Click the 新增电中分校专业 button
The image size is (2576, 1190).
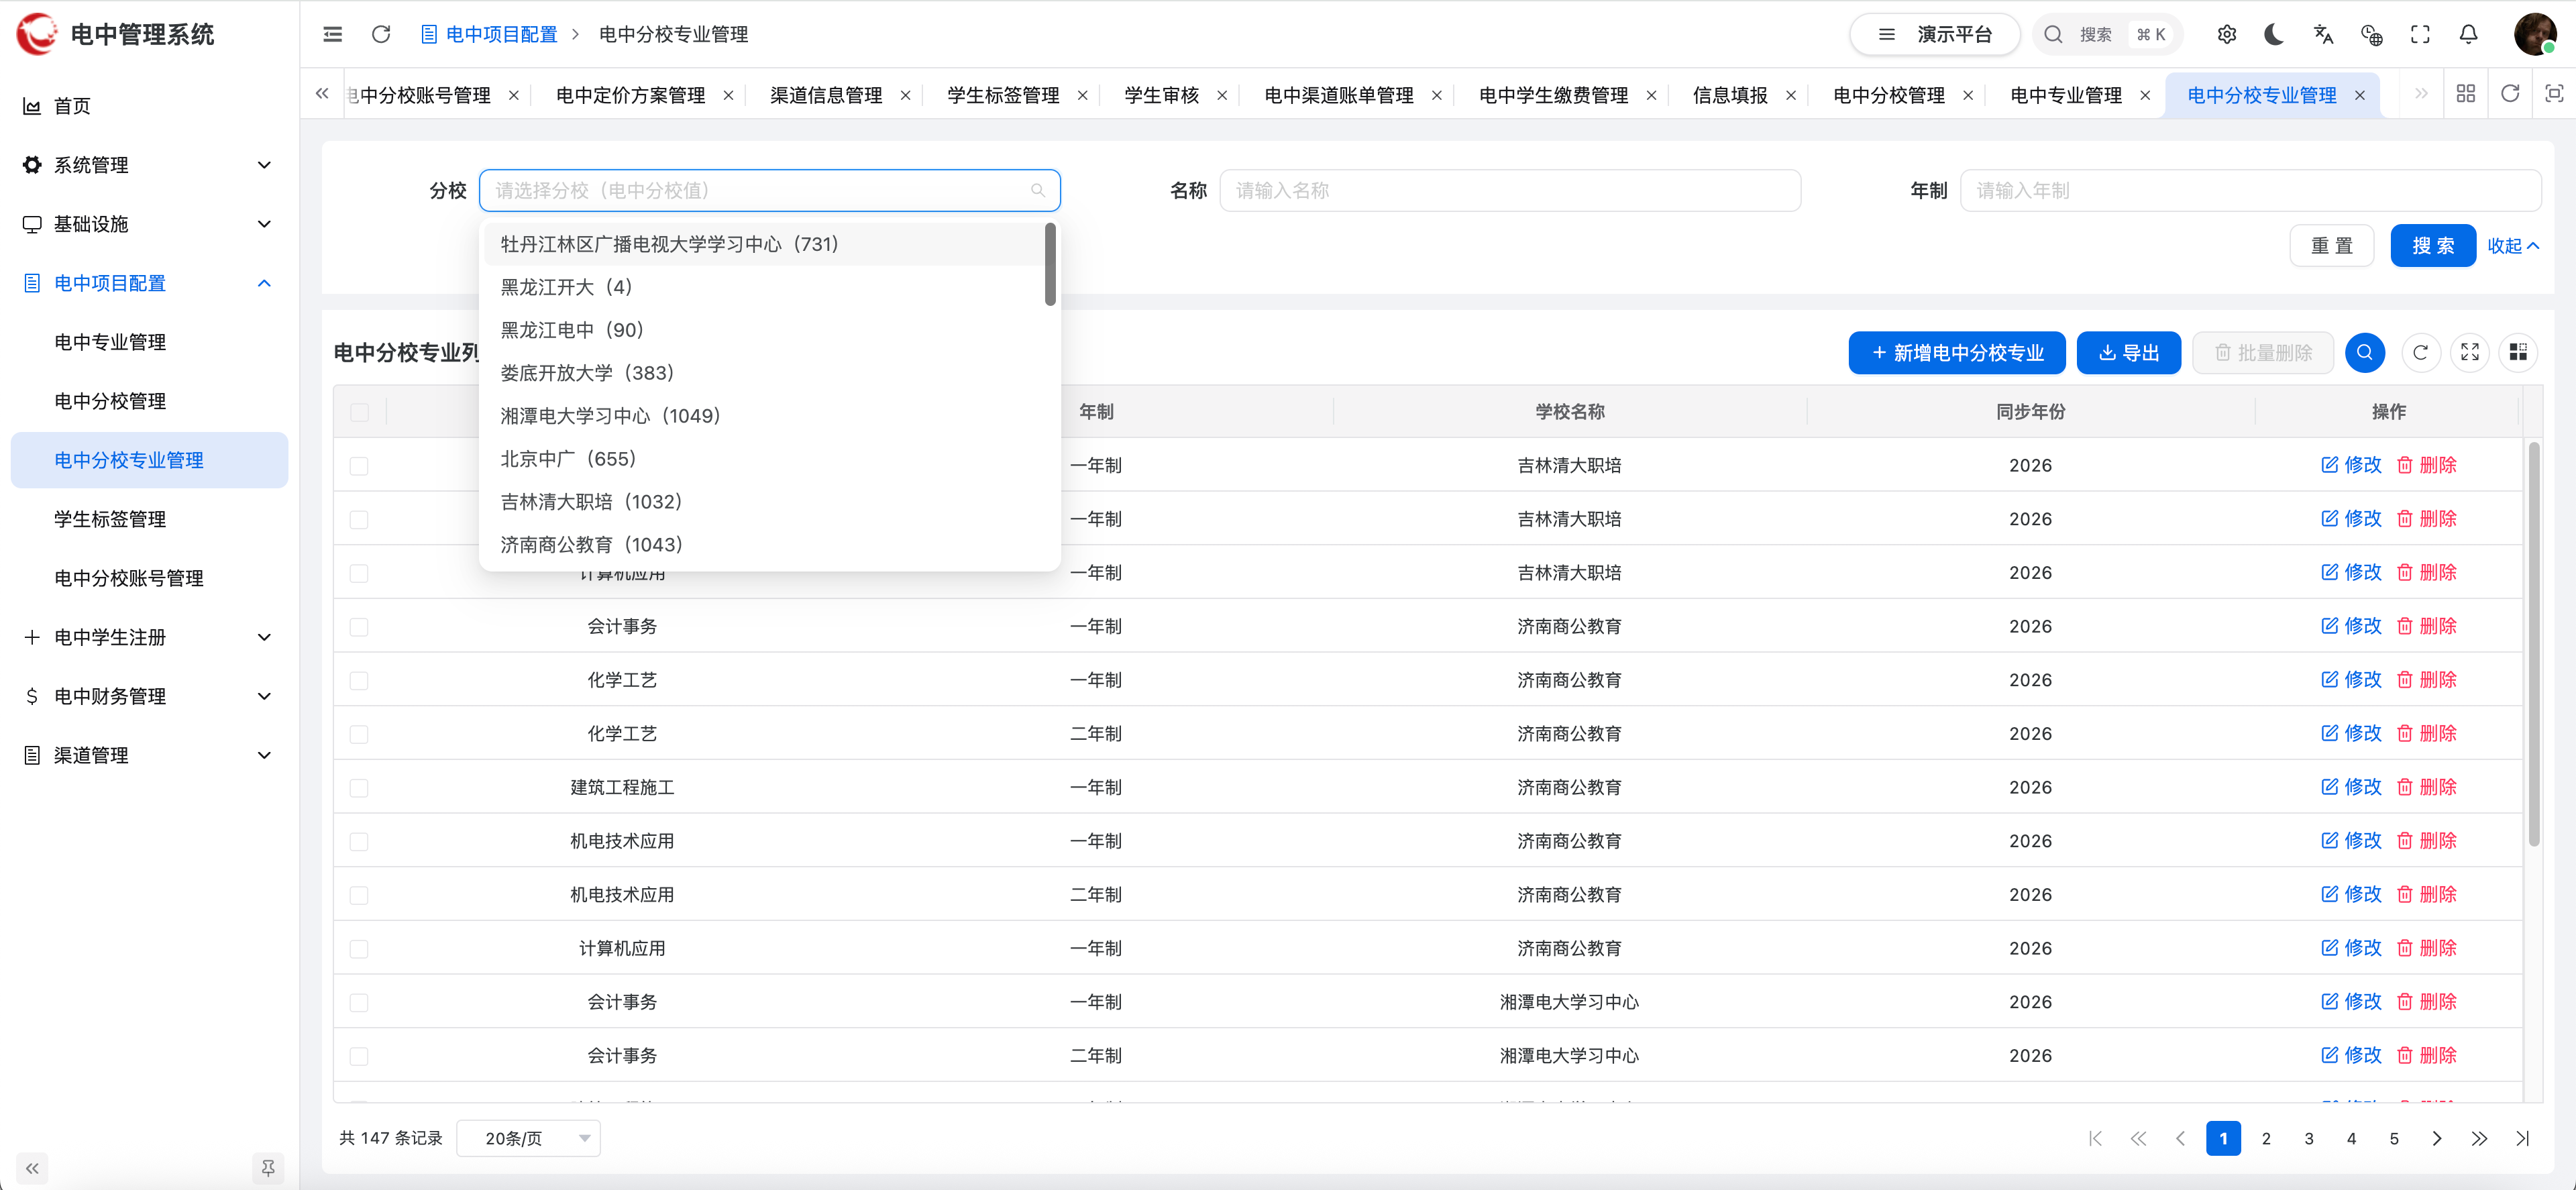(x=1956, y=352)
